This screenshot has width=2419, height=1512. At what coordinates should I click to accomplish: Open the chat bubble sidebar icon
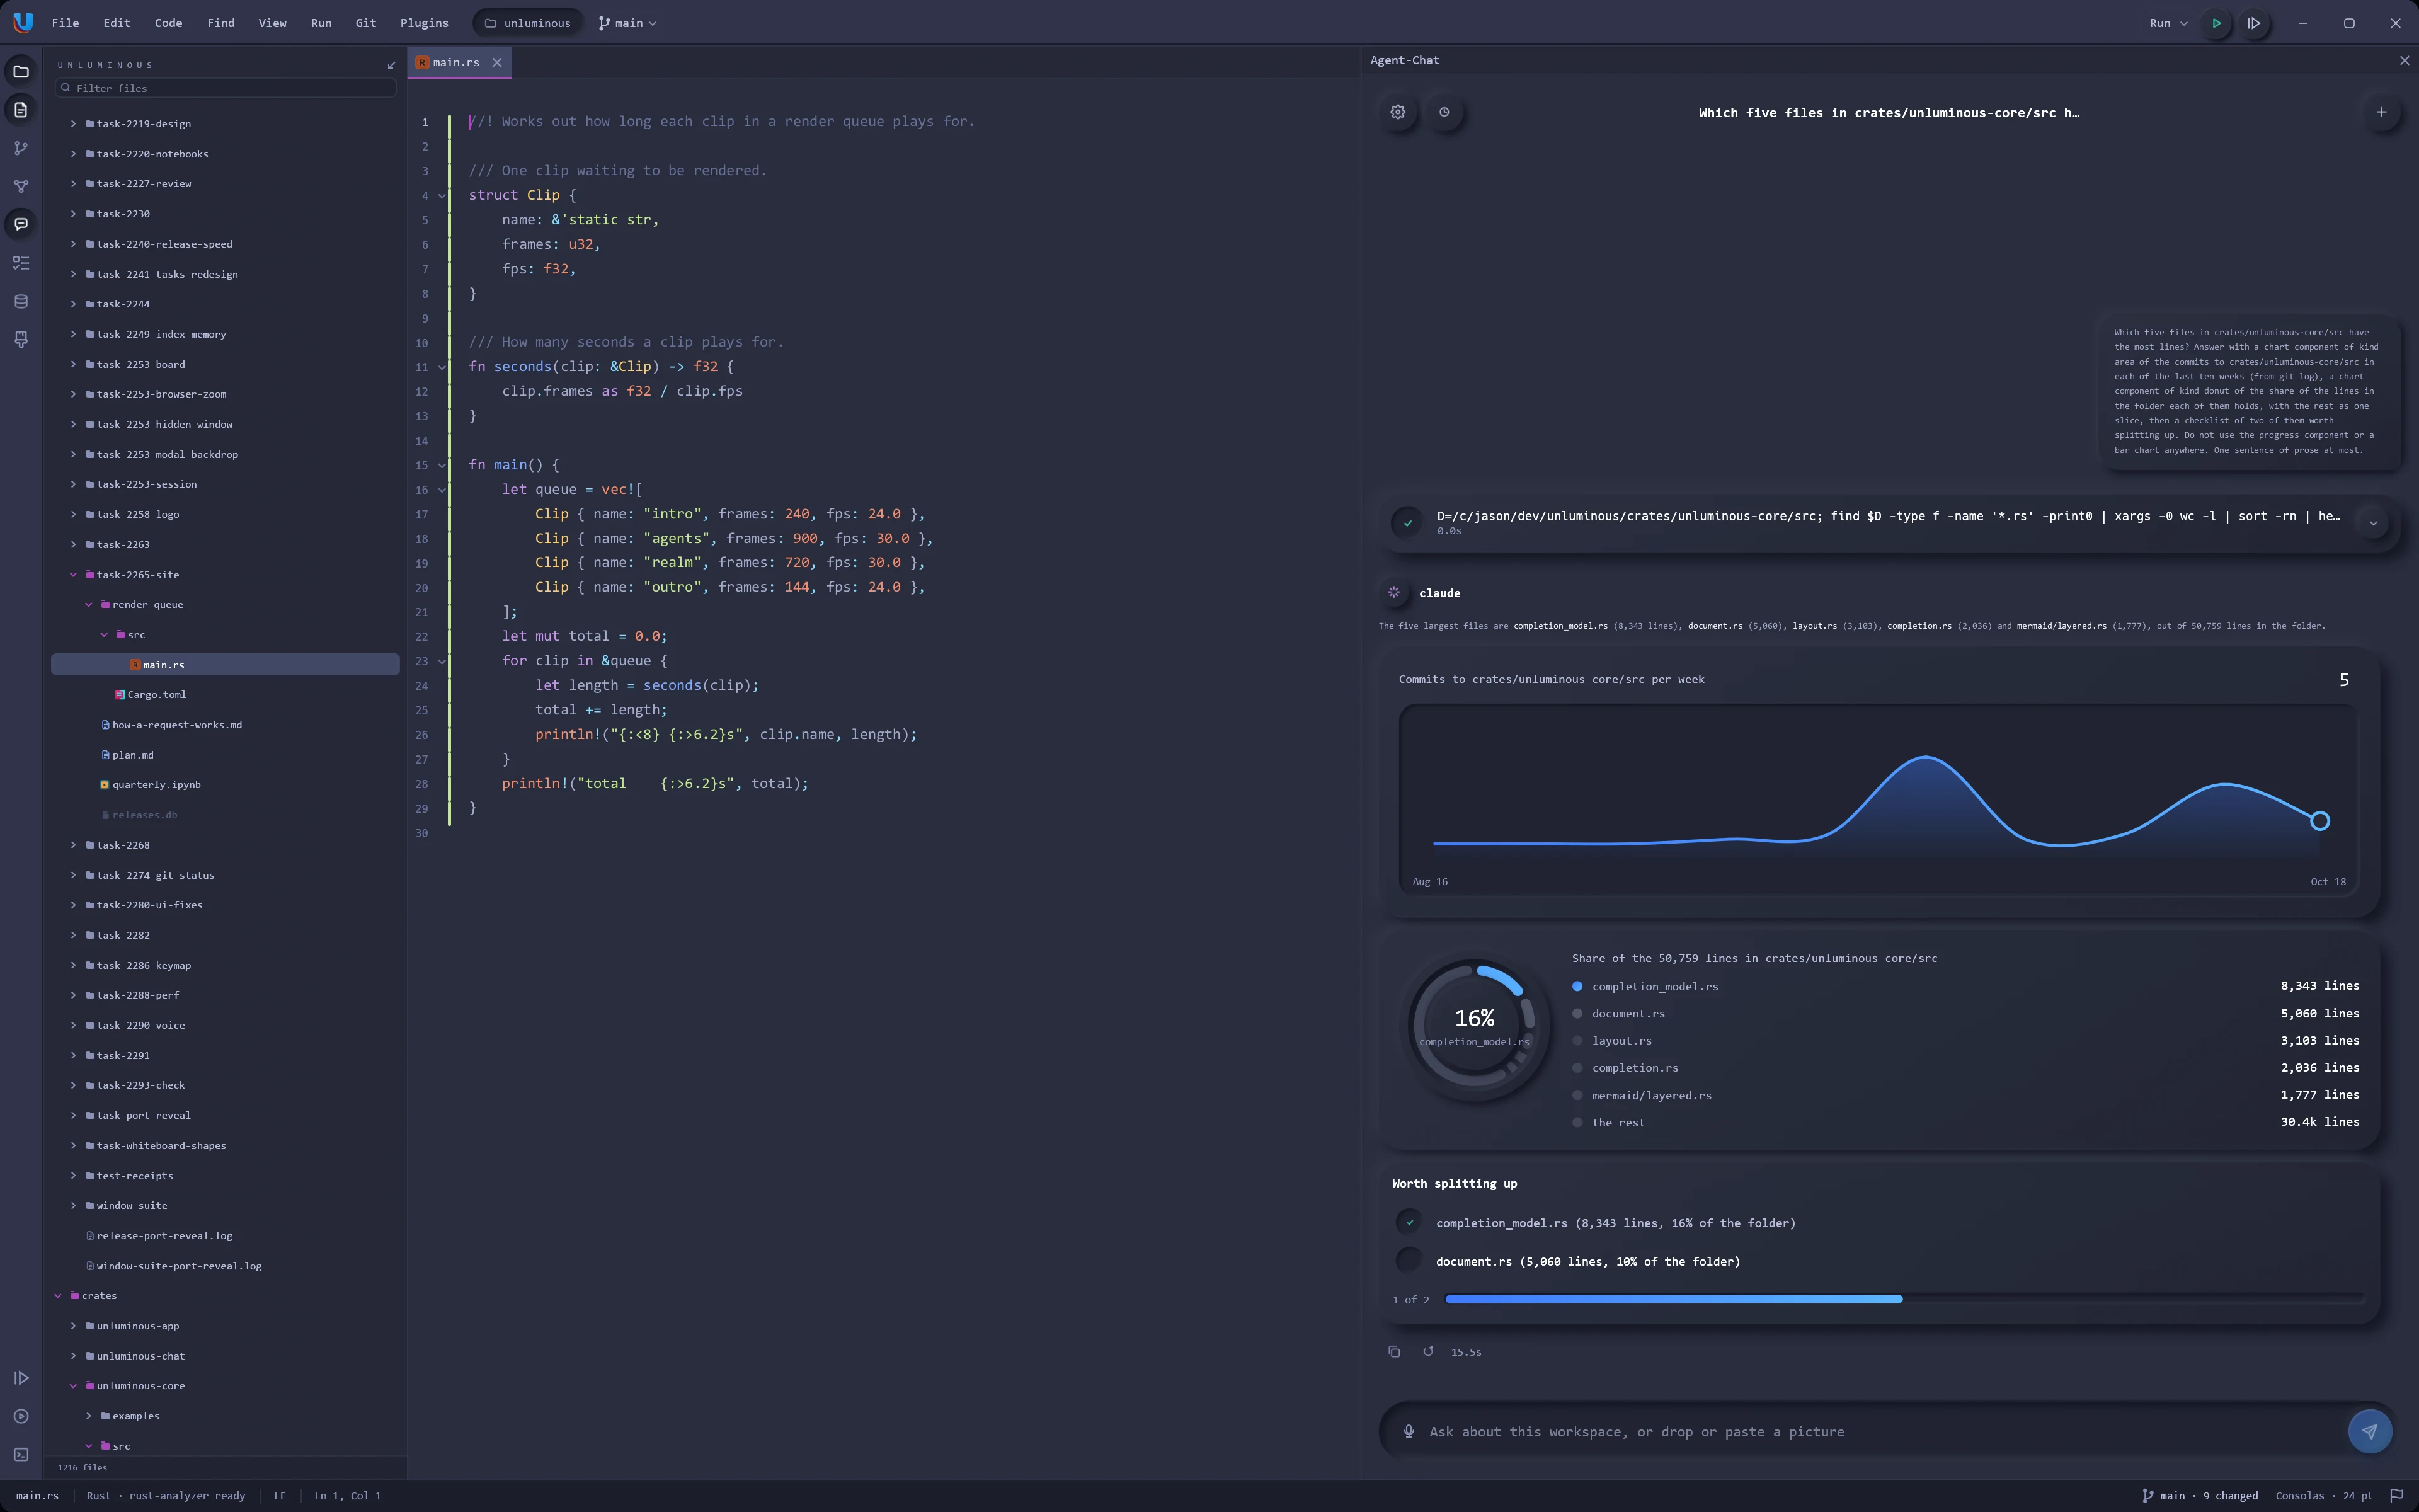[x=21, y=224]
